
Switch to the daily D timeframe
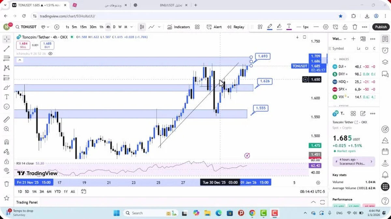(x=114, y=27)
